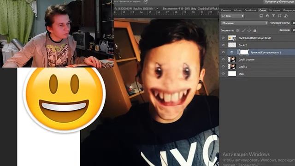Filter layers by smart object icon
This screenshot has height=166, width=295.
pos(286,16)
